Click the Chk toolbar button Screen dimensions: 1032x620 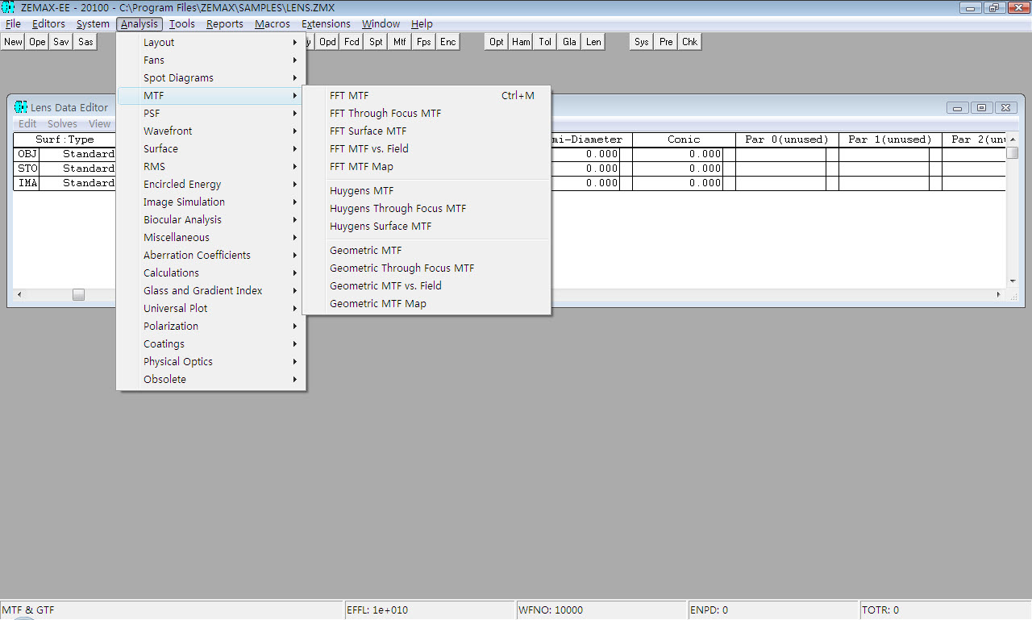tap(690, 42)
